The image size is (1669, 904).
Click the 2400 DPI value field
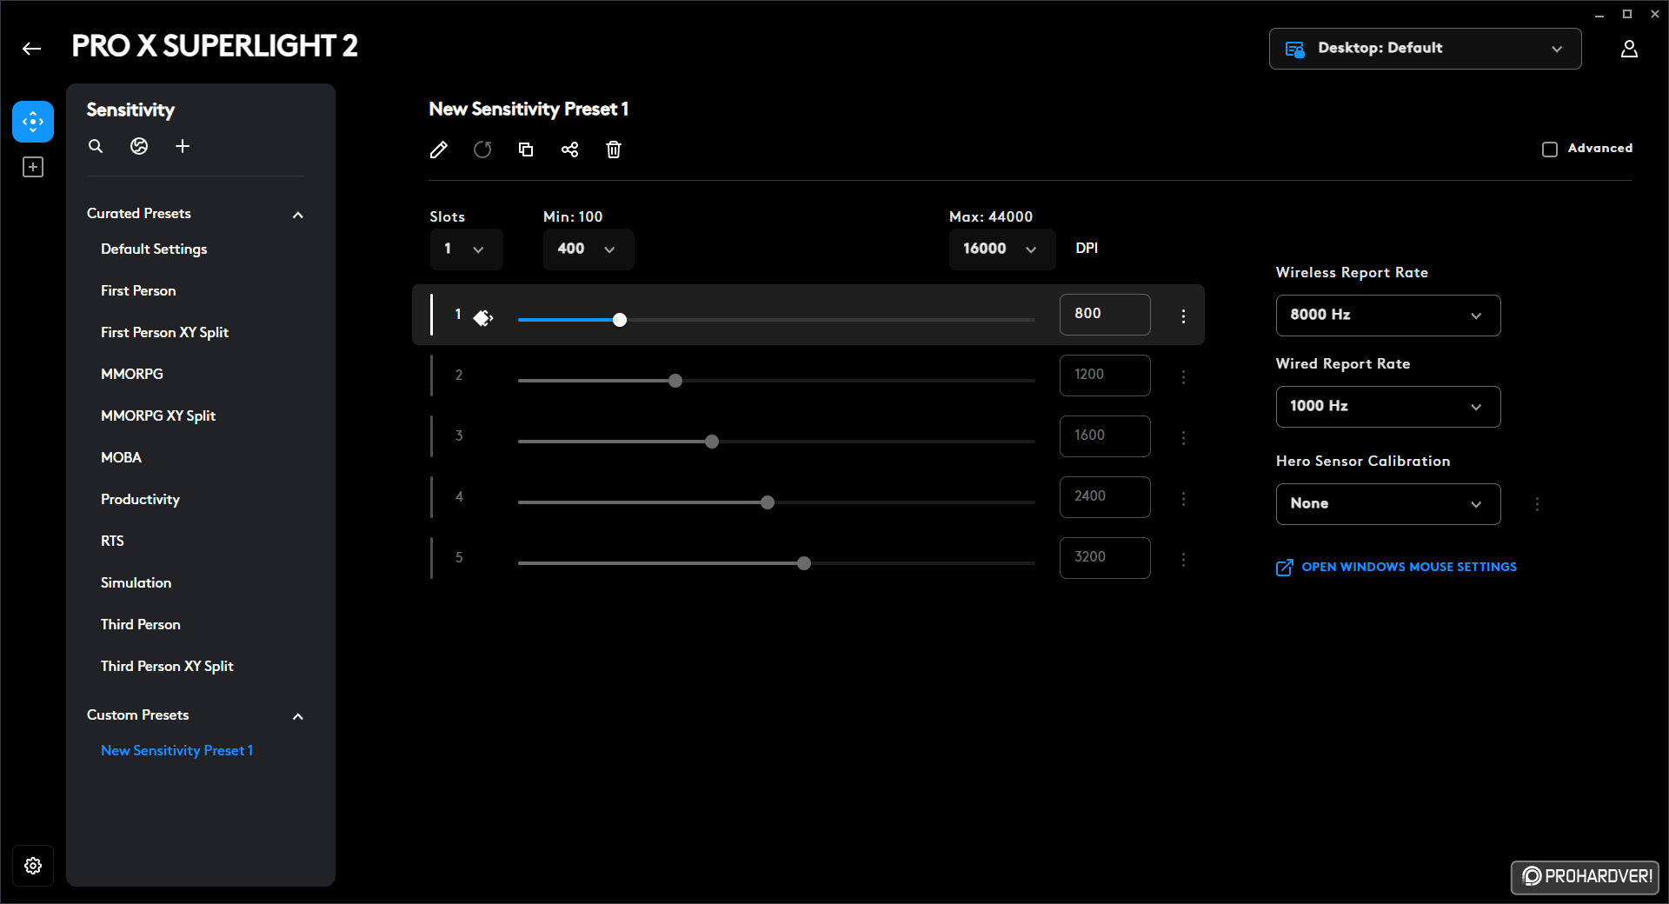[1105, 497]
